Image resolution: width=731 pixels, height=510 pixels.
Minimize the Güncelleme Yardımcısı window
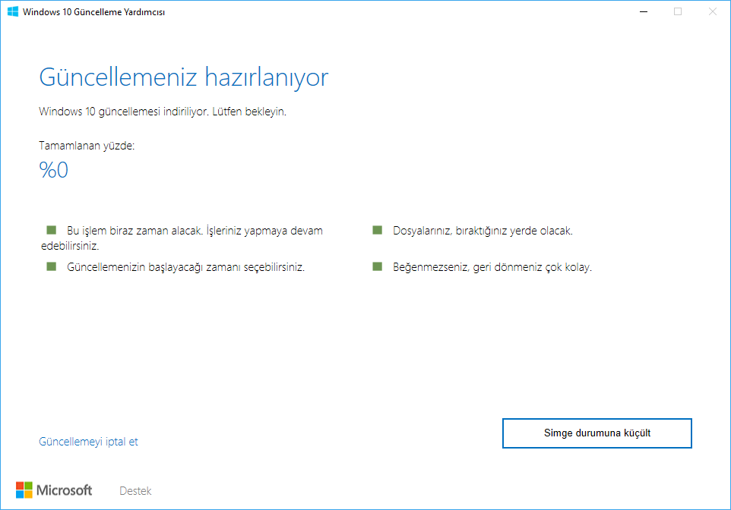pos(644,11)
